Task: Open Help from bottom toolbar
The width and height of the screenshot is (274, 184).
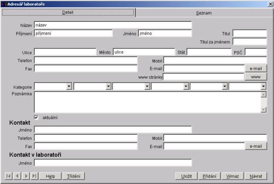Action: coord(50,176)
